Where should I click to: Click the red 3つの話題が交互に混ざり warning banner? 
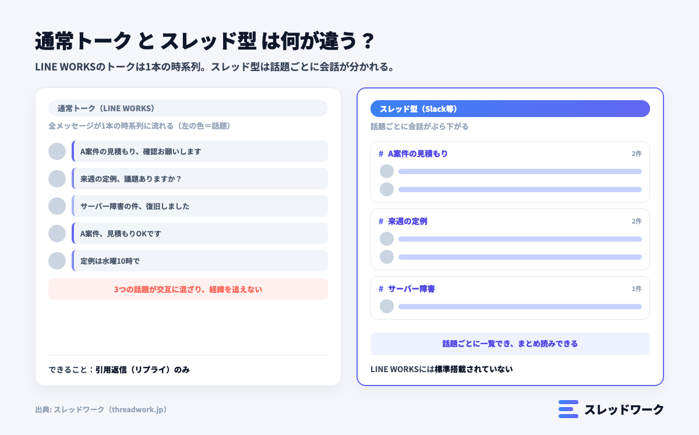pos(188,289)
